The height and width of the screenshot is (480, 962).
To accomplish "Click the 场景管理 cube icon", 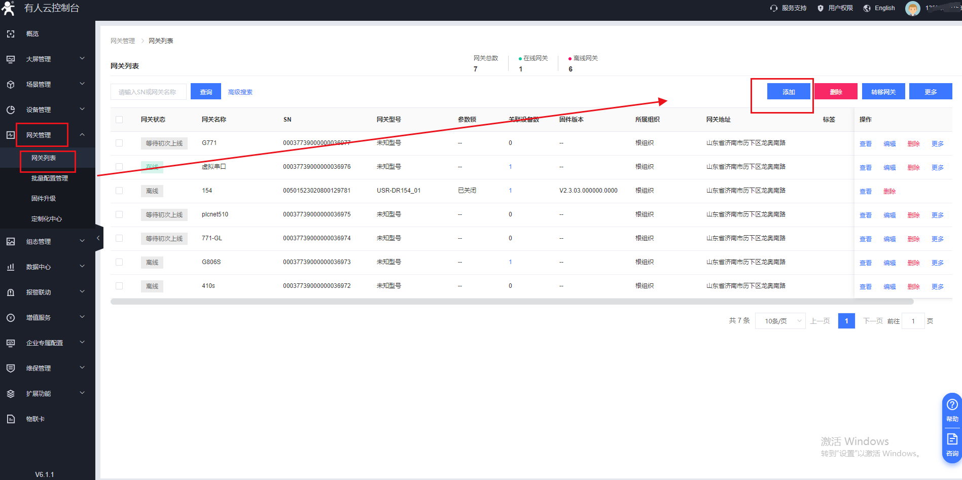I will coord(11,85).
